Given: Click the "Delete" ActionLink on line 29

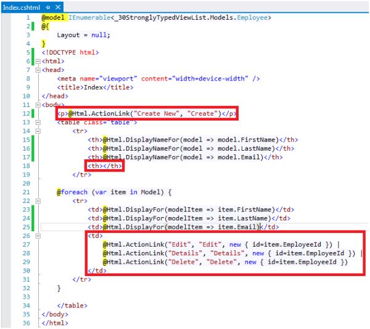Looking at the screenshot, I should 225,262.
